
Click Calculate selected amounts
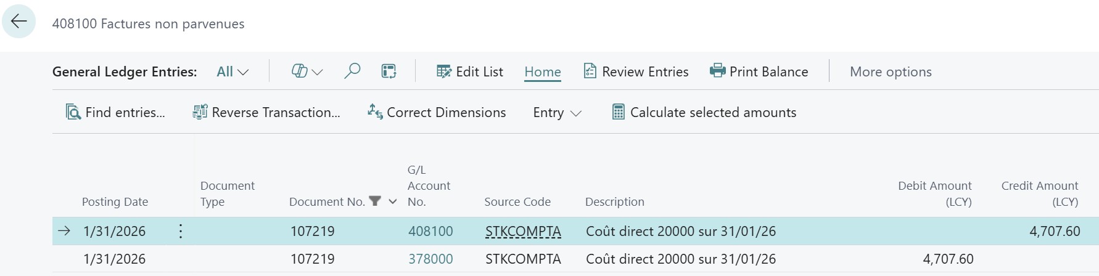[704, 112]
